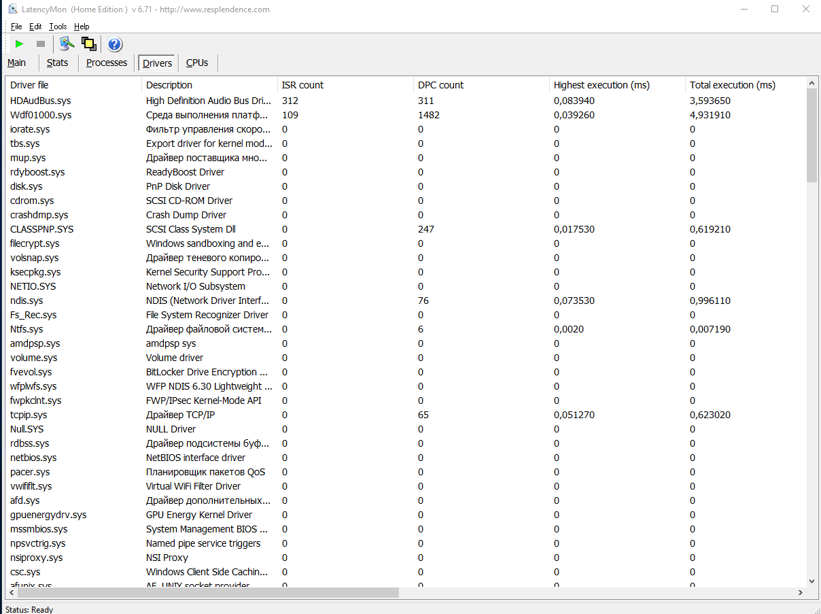Click the 4,931910 total execution value
Image resolution: width=821 pixels, height=614 pixels.
point(710,115)
